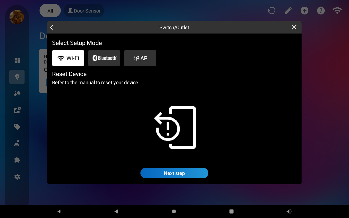Select the lightbulb devices icon in sidebar
Image resolution: width=349 pixels, height=218 pixels.
(17, 77)
